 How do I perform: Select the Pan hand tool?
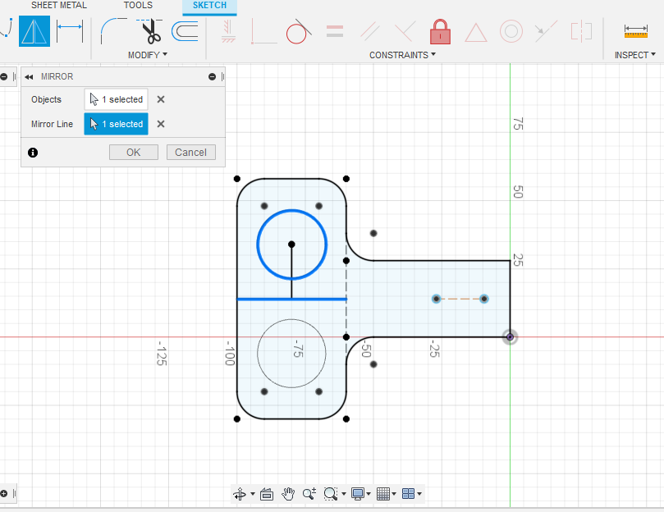(x=288, y=494)
